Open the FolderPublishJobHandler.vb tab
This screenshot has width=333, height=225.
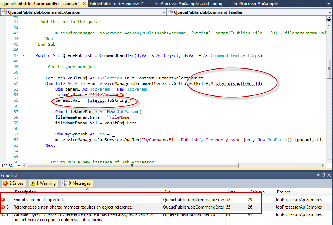116,4
